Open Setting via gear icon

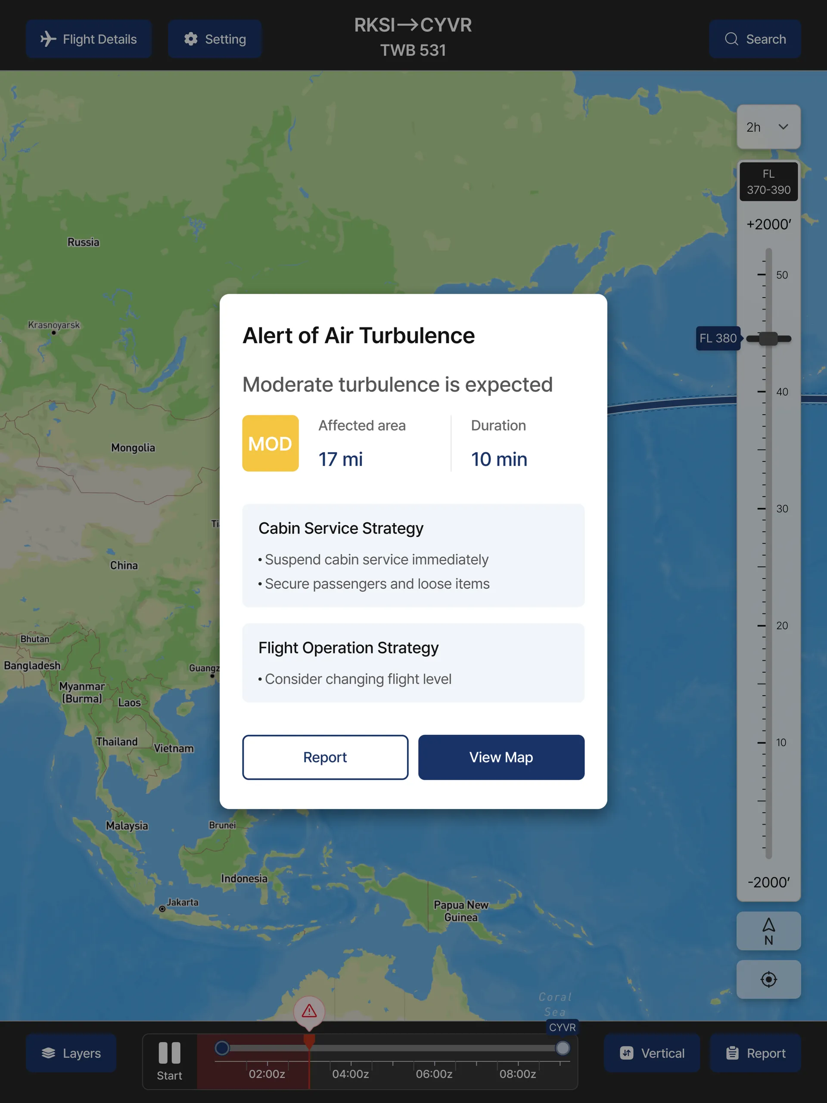(190, 39)
